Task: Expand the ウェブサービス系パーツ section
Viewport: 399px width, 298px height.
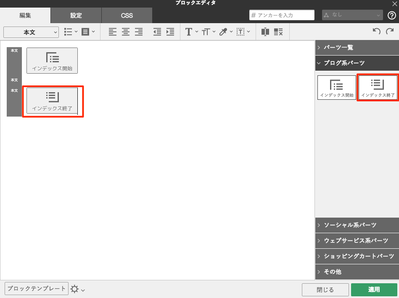Action: (x=357, y=241)
